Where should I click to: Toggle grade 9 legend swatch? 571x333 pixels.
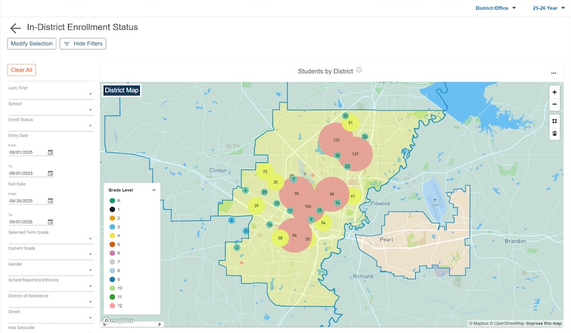pyautogui.click(x=112, y=279)
